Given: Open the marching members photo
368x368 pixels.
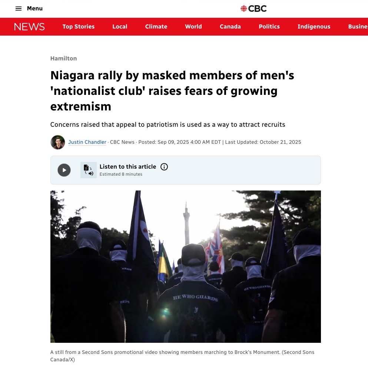Looking at the screenshot, I should tap(185, 266).
